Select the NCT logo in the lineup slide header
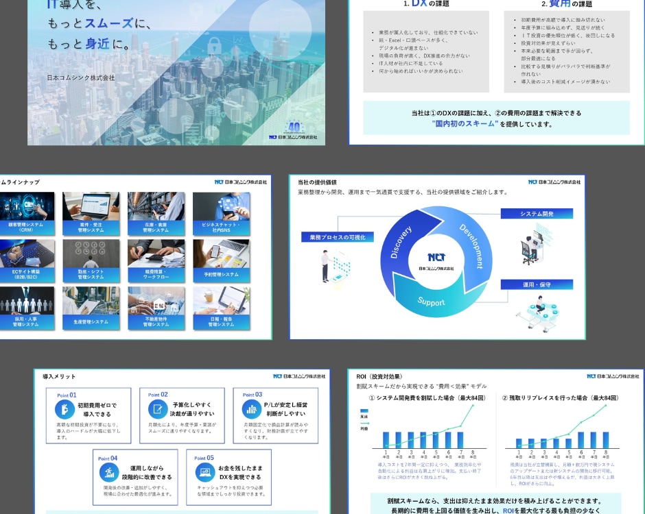This screenshot has width=645, height=514. [241, 182]
